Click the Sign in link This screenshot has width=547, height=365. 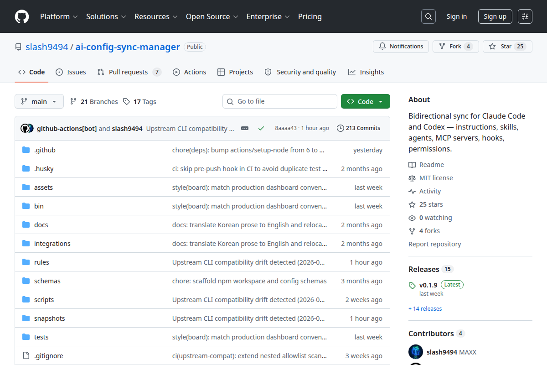click(456, 16)
